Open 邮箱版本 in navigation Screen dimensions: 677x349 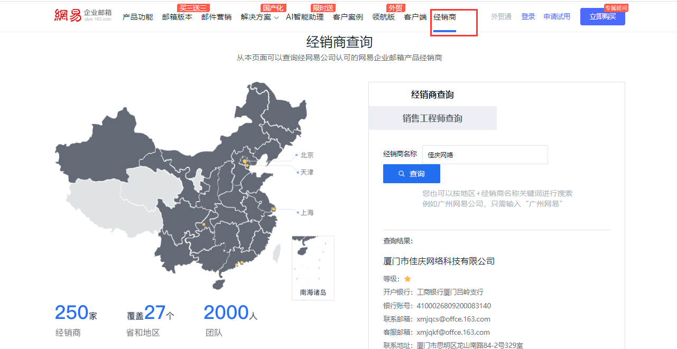tap(177, 17)
